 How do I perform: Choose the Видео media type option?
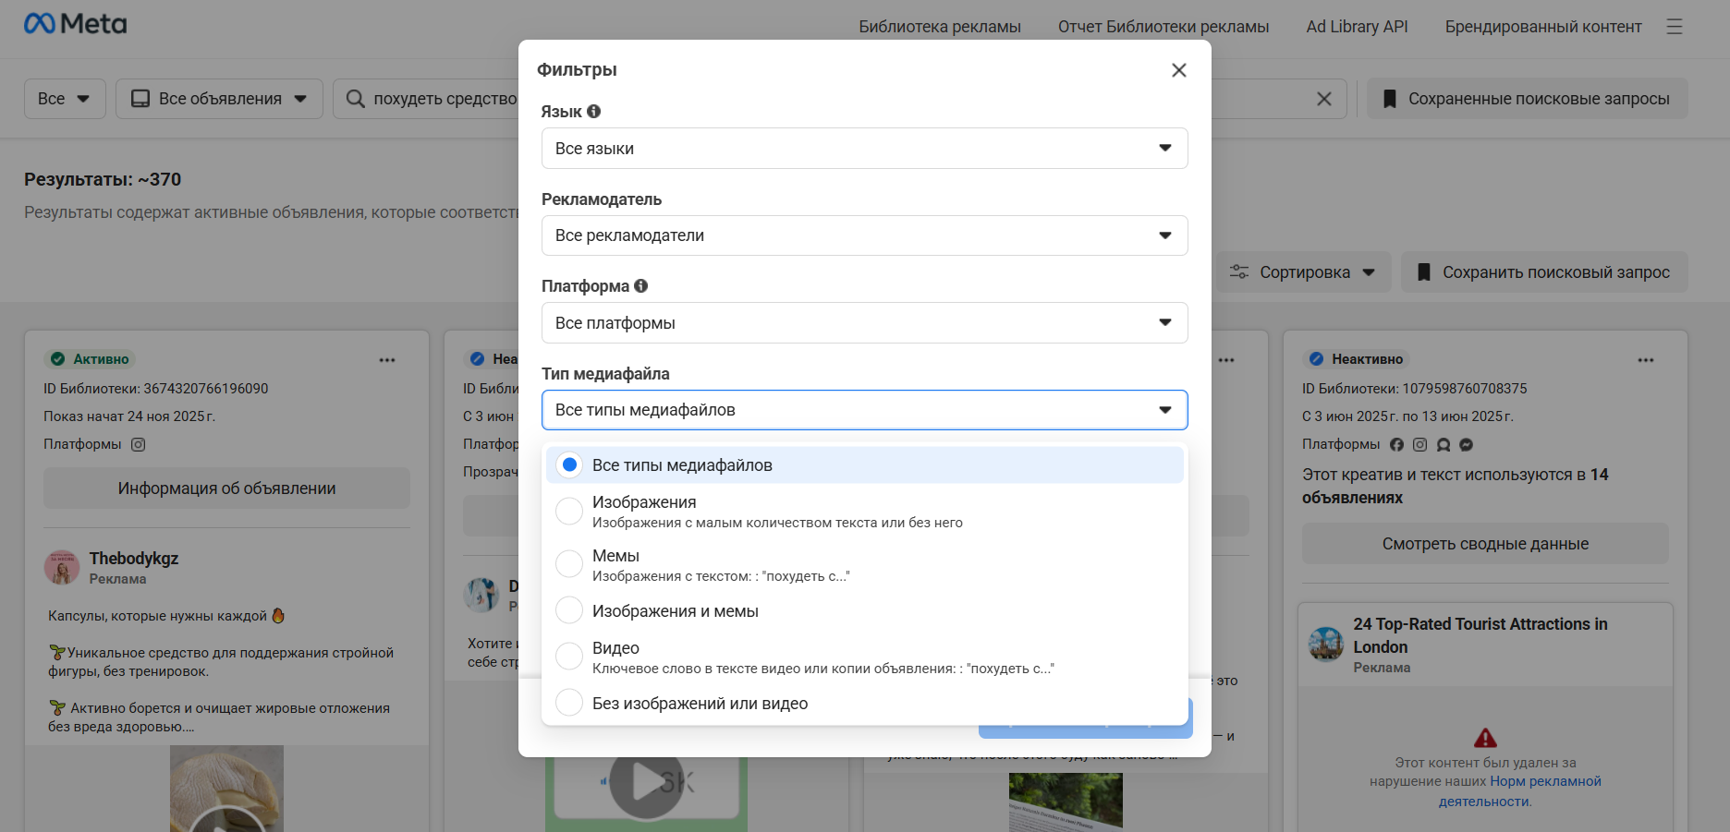tap(569, 657)
